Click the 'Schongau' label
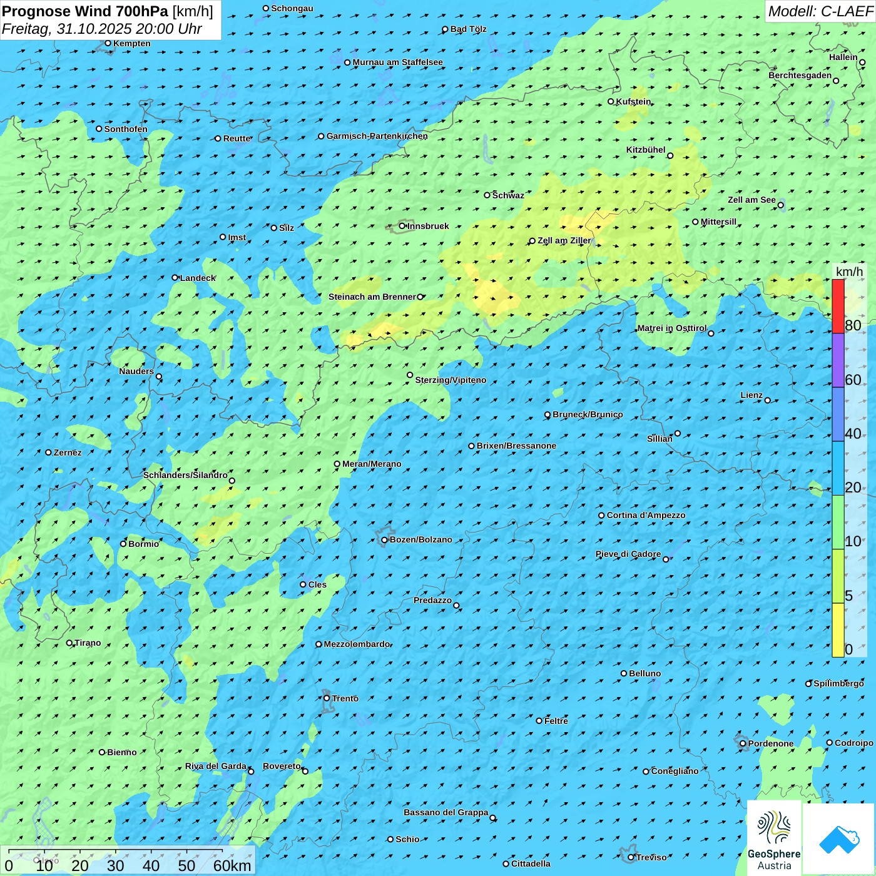This screenshot has width=876, height=876. 292,9
